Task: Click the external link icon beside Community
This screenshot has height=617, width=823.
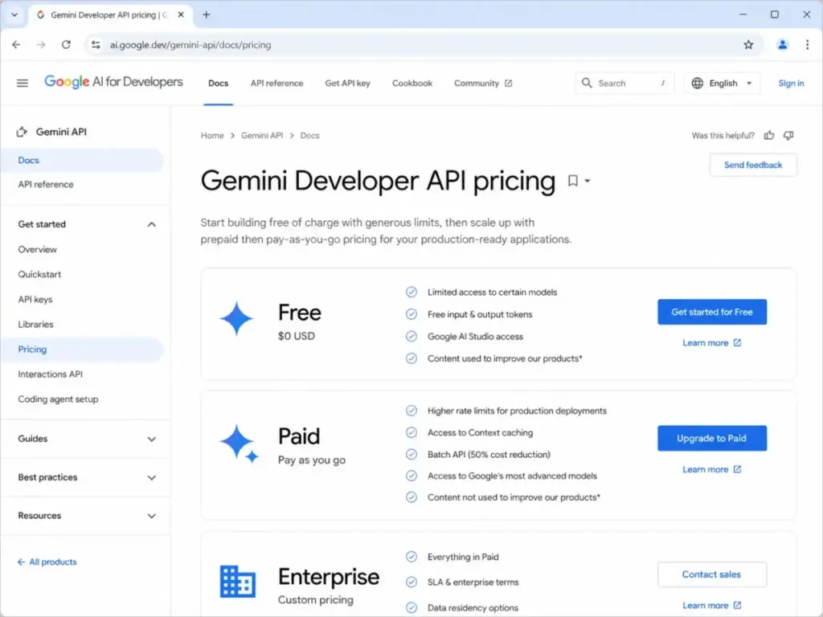Action: (x=508, y=83)
